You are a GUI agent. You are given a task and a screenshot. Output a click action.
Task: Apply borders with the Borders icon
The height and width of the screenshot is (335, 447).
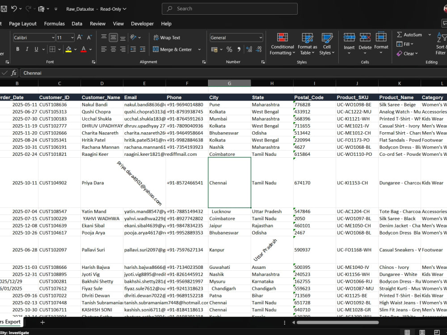tap(52, 49)
